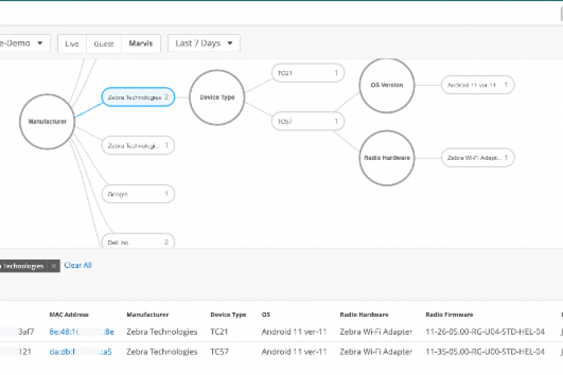Open the Last 7 Days dropdown
Viewport: 563px width, 375px height.
tap(203, 43)
